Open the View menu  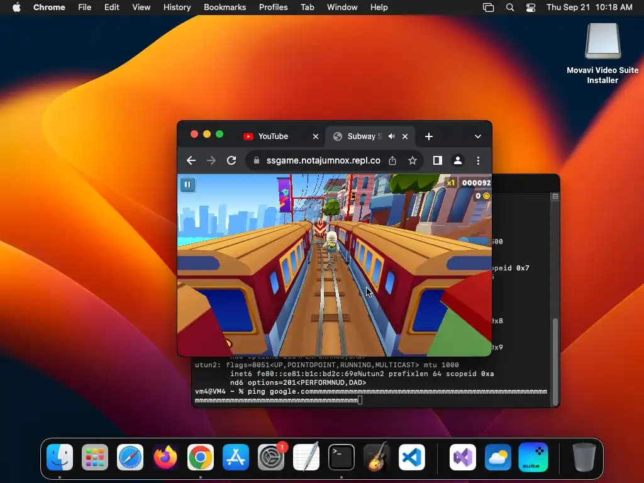pos(142,8)
